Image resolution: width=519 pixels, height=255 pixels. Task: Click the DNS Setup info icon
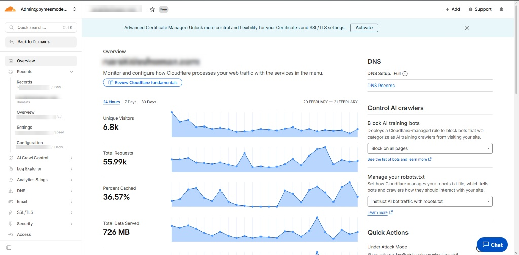(405, 74)
